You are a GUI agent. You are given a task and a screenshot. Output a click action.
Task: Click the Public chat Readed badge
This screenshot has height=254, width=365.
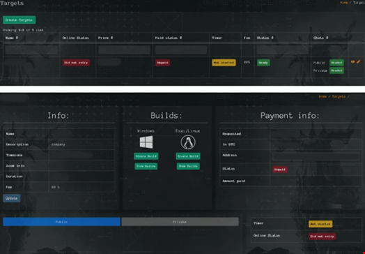pyautogui.click(x=336, y=63)
